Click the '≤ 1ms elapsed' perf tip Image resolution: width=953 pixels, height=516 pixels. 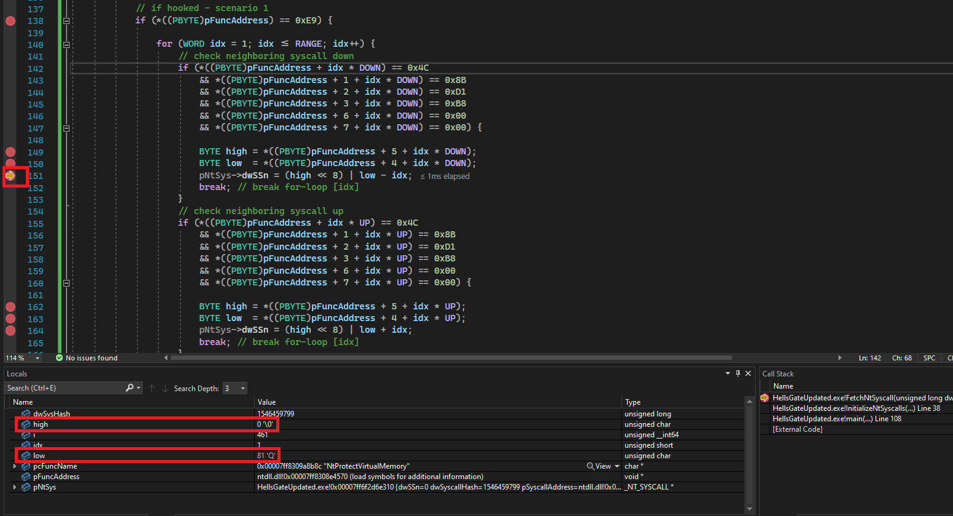click(x=445, y=177)
